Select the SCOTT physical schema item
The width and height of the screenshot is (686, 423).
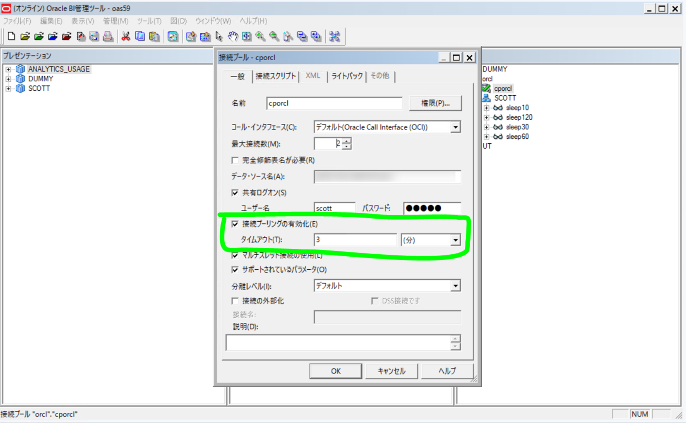tap(505, 98)
